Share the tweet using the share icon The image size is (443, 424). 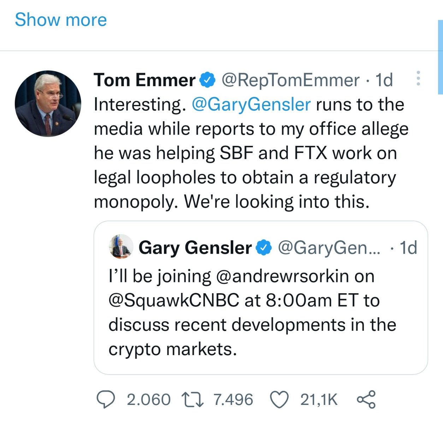pyautogui.click(x=366, y=400)
